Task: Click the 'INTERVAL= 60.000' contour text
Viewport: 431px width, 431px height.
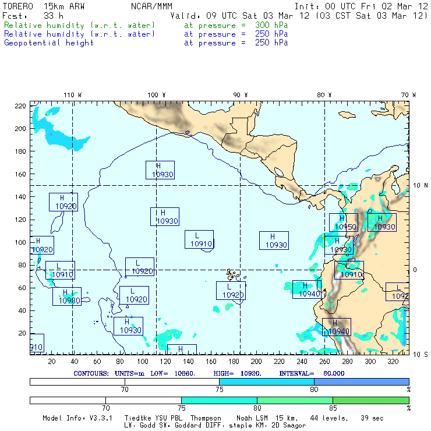Action: pyautogui.click(x=312, y=373)
